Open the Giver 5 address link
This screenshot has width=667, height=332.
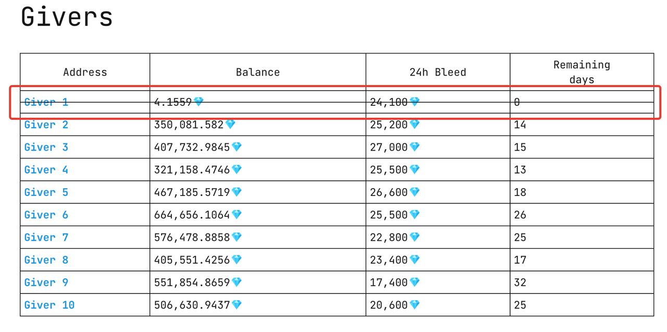pyautogui.click(x=46, y=192)
